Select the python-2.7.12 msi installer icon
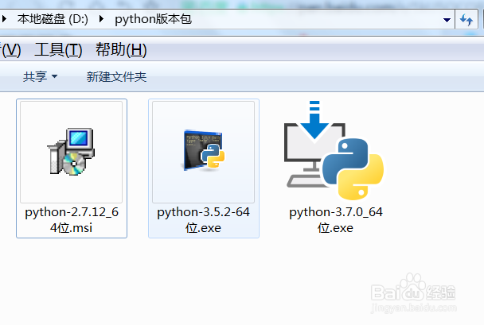This screenshot has height=325, width=484. point(72,152)
